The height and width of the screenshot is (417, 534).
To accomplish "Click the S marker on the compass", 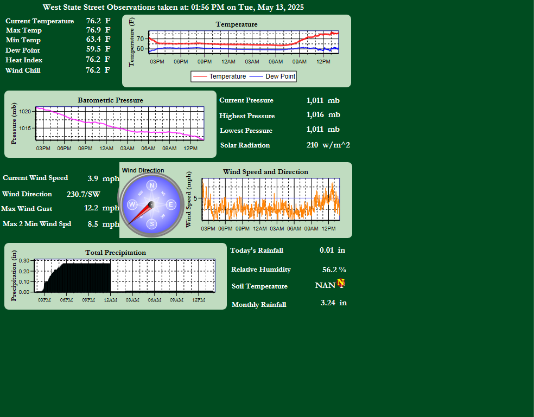I will [x=152, y=223].
